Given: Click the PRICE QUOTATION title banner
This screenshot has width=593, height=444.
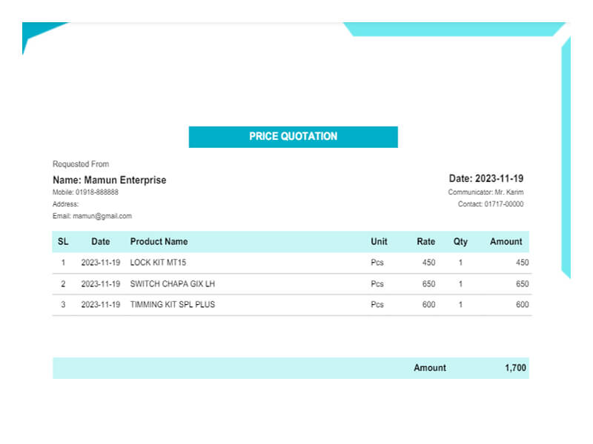Looking at the screenshot, I should click(293, 137).
